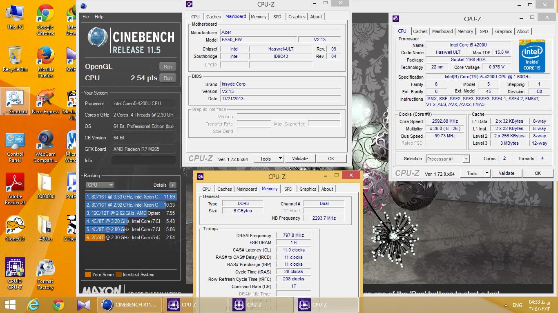This screenshot has height=313, width=558.
Task: Click Validate in CPU tab CPU-Z window
Action: tap(507, 173)
